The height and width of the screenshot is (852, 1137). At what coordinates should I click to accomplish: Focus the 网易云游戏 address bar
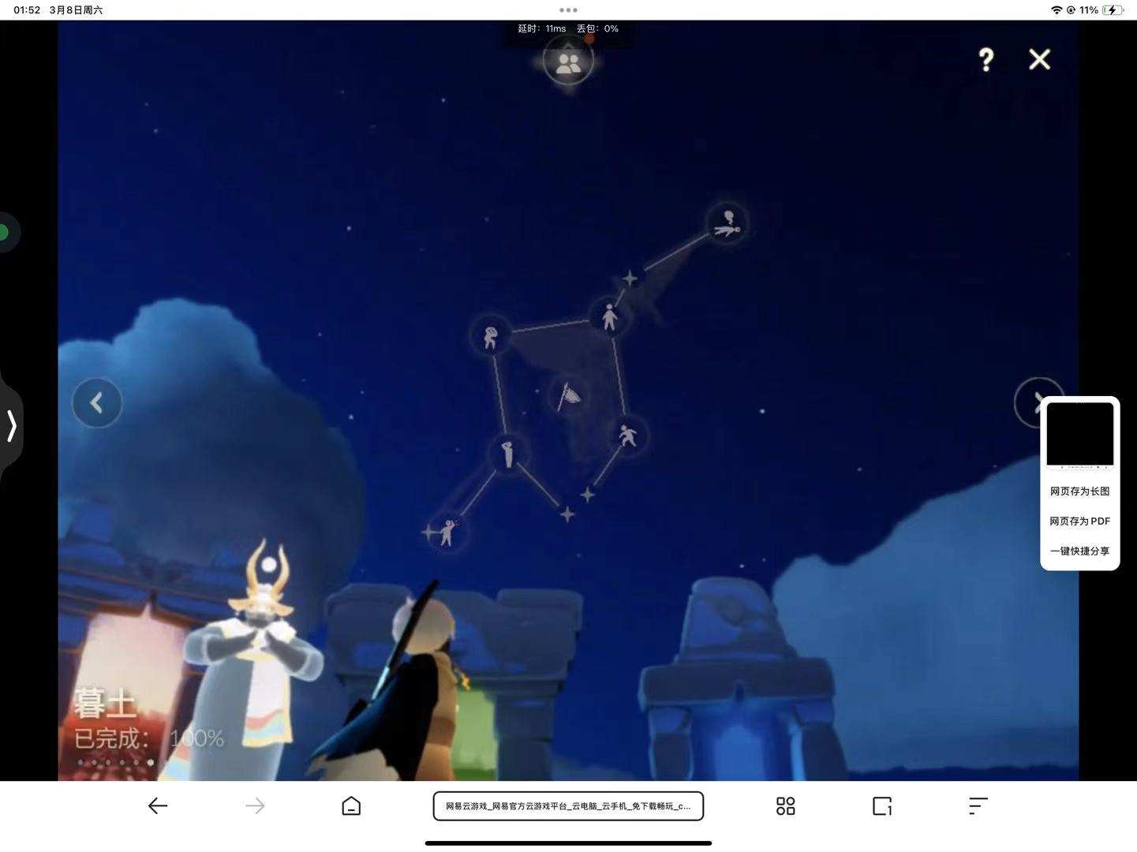[x=568, y=806]
